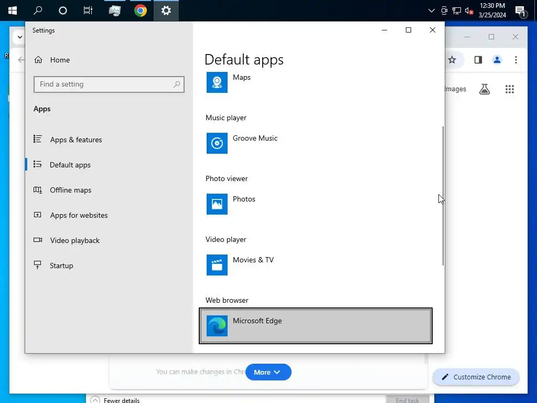This screenshot has width=537, height=403.
Task: Click Customize Chrome button
Action: point(476,377)
